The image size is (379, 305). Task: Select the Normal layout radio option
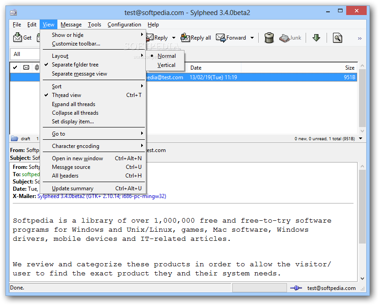[x=165, y=56]
